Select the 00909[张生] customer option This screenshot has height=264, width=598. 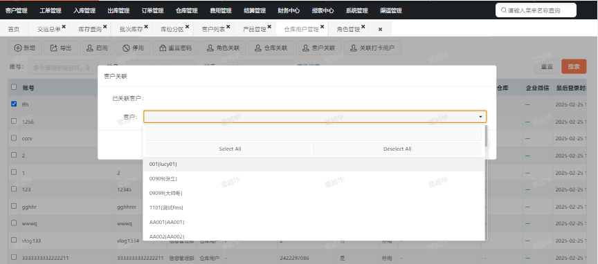(314, 179)
